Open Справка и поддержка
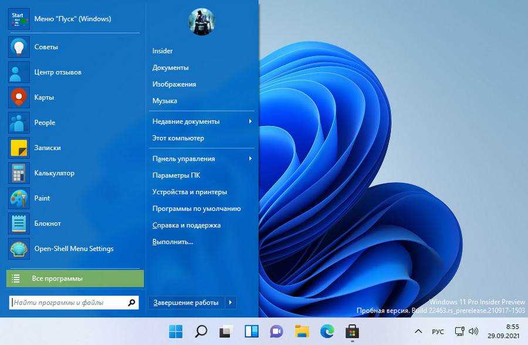 point(186,225)
